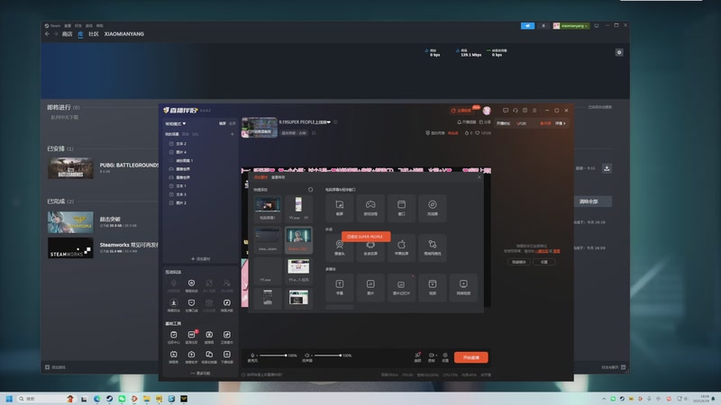Select the game process source with gamepad icon
Viewport: 721px width, 405px height.
click(x=370, y=208)
